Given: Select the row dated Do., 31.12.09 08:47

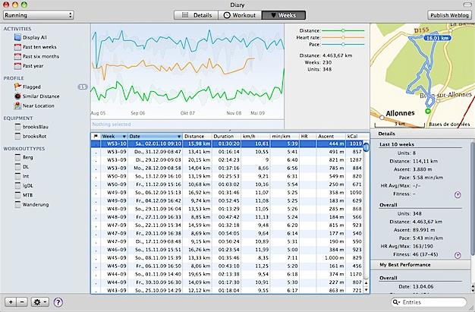Looking at the screenshot, I should click(x=227, y=152).
